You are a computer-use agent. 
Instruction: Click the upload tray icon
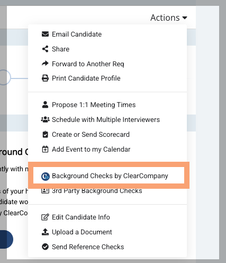45,232
